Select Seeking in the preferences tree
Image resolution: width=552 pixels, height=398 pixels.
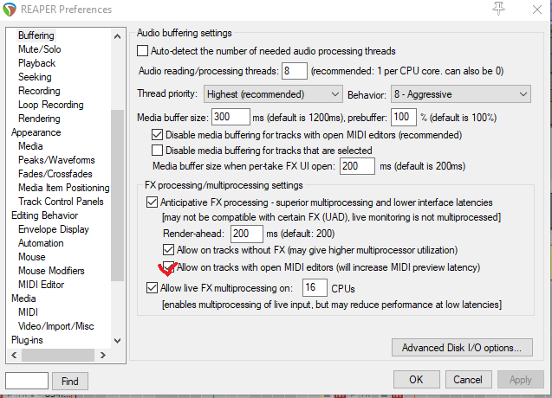click(35, 77)
